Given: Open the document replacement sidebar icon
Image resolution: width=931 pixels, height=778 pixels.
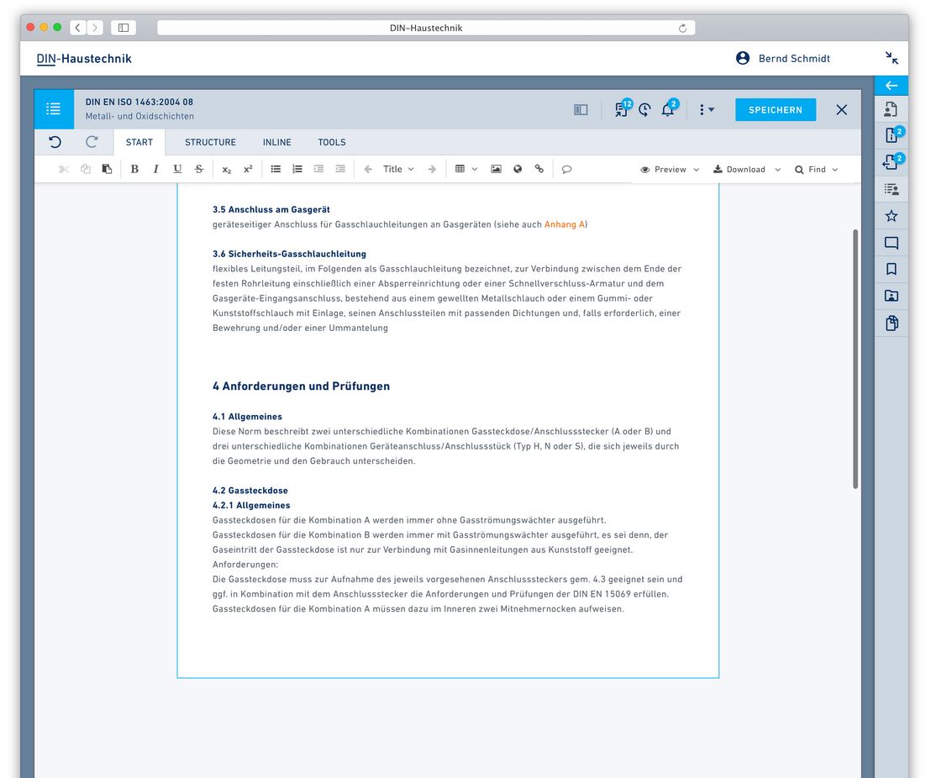Looking at the screenshot, I should click(892, 161).
